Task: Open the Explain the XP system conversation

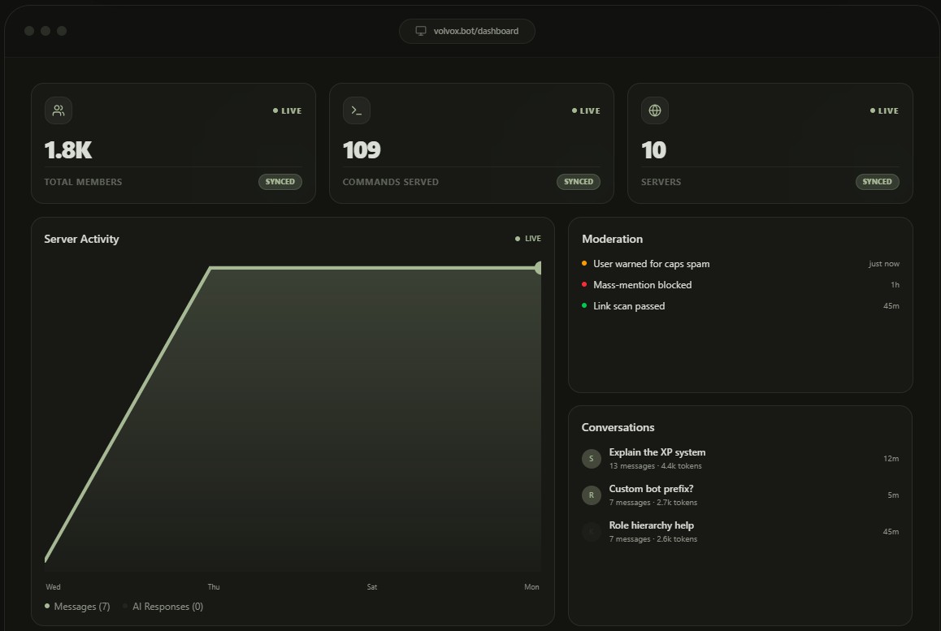Action: (x=740, y=458)
